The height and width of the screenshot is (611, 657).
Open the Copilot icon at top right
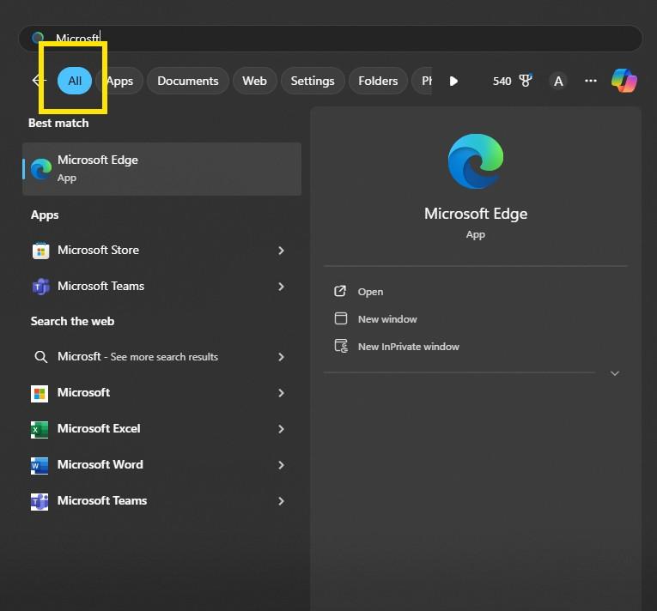[x=624, y=81]
